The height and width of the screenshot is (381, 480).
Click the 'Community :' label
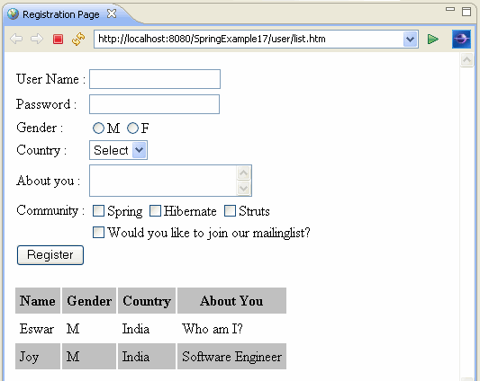click(x=50, y=210)
